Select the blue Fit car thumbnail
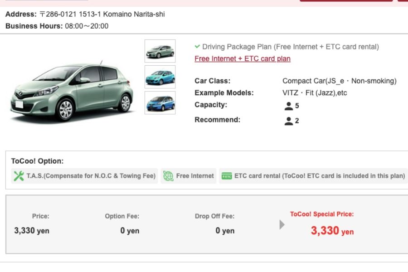The height and width of the screenshot is (272, 408). point(160,102)
